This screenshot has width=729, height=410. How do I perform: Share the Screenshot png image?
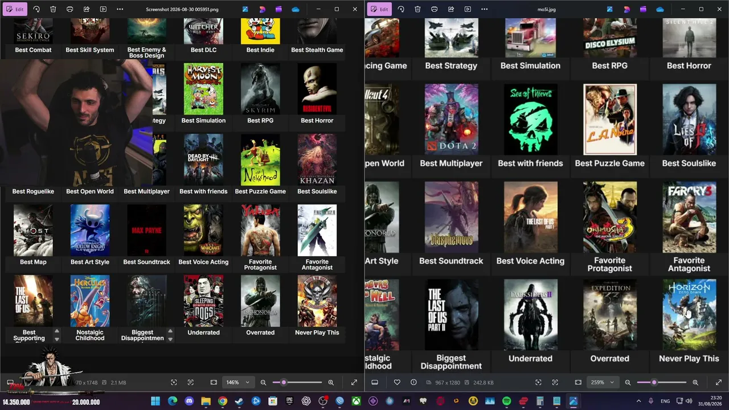pyautogui.click(x=87, y=9)
